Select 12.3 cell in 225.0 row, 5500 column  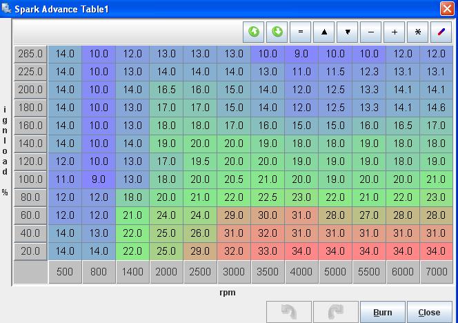click(369, 72)
